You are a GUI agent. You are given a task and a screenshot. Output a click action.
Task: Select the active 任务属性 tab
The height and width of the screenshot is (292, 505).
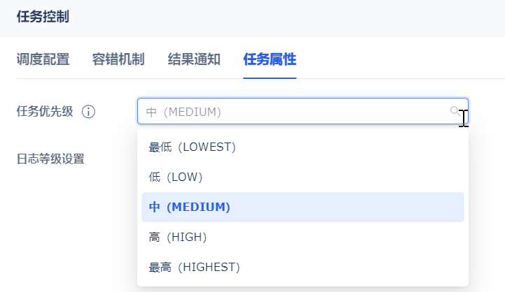tap(270, 59)
